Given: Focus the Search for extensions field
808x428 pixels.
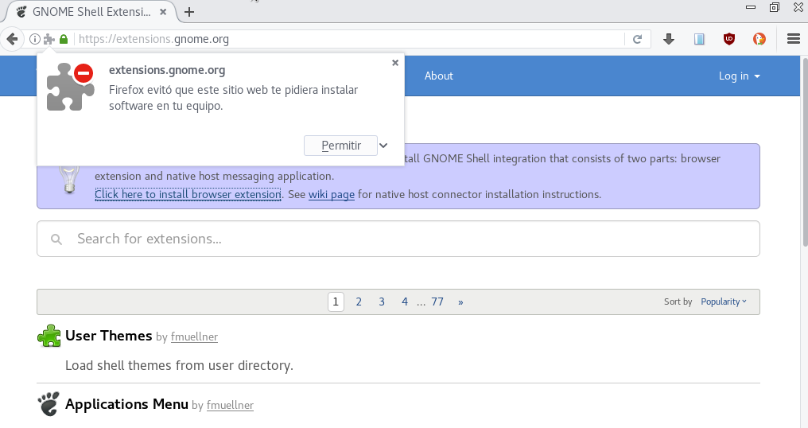Looking at the screenshot, I should click(398, 239).
